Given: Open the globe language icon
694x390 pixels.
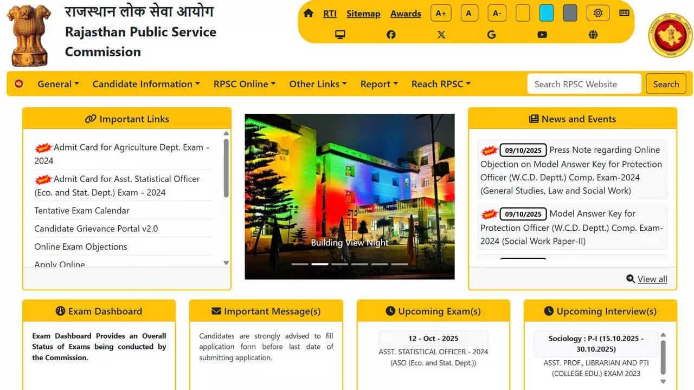Looking at the screenshot, I should (593, 35).
